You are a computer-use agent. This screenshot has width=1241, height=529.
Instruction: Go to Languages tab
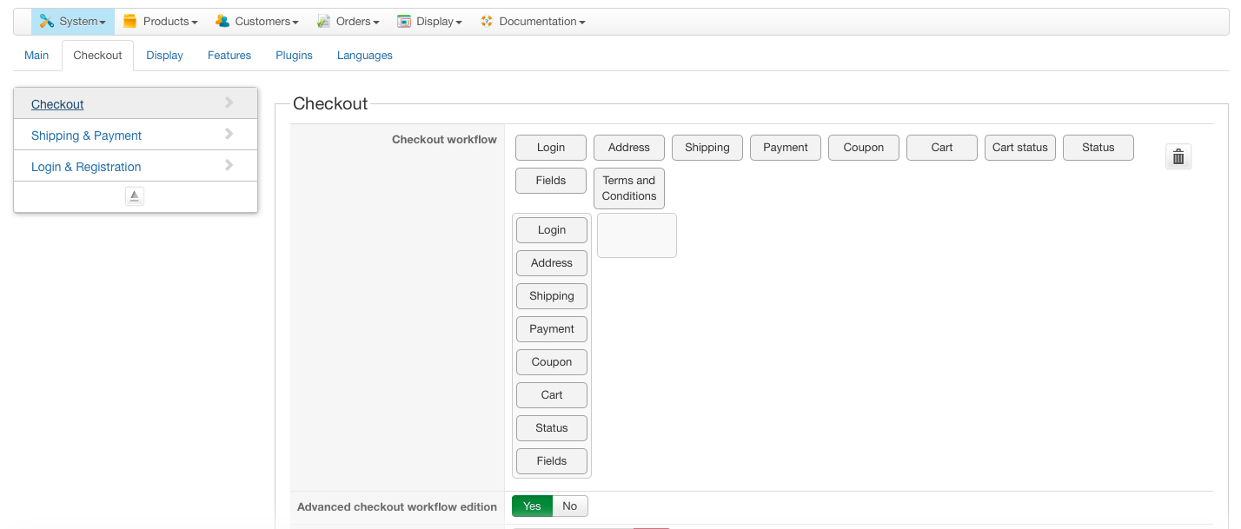pos(365,56)
